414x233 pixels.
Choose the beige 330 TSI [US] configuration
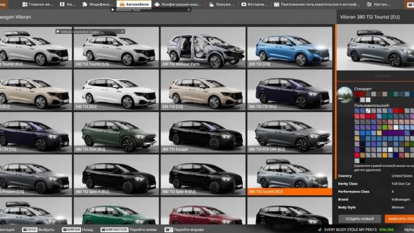pyautogui.click(x=202, y=90)
